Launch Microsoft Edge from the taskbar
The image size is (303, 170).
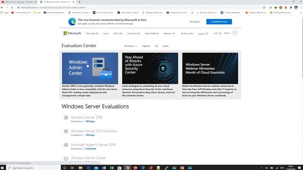89,168
